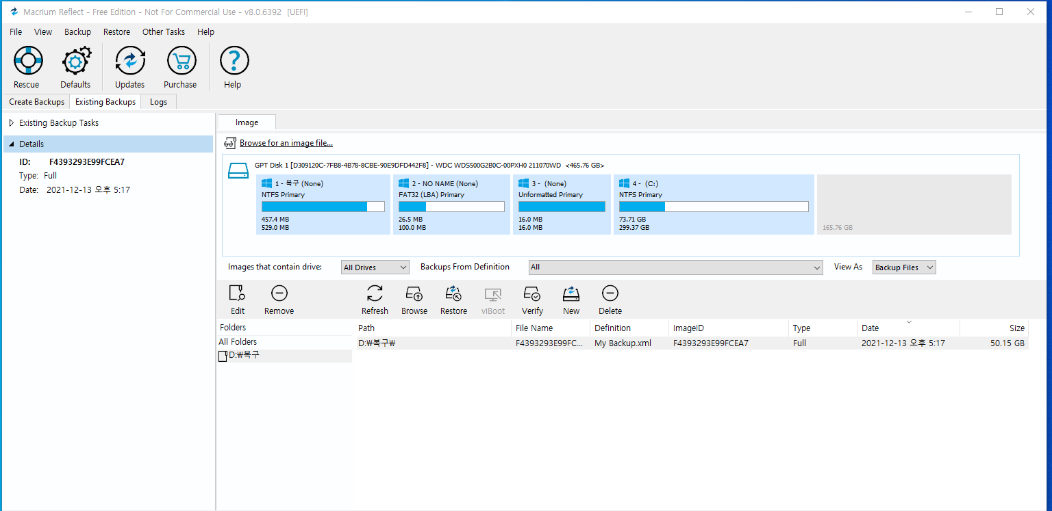
Task: Select the My Backup.xml definition cell
Action: click(623, 343)
